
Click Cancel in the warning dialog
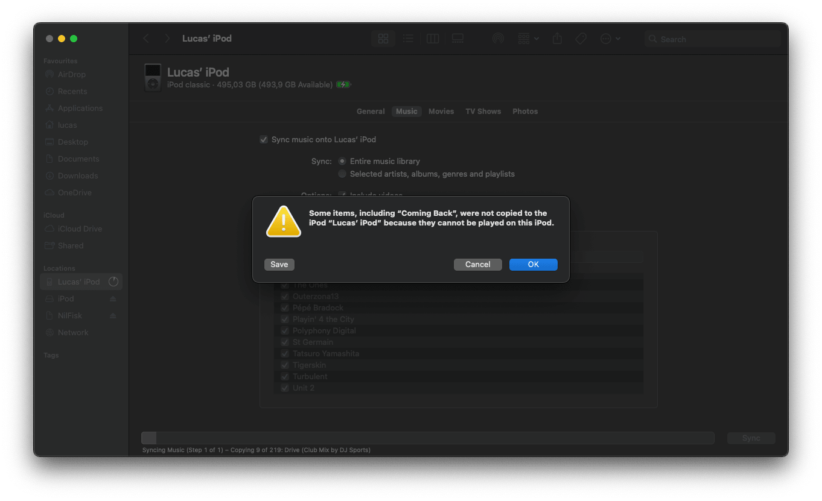pyautogui.click(x=477, y=265)
